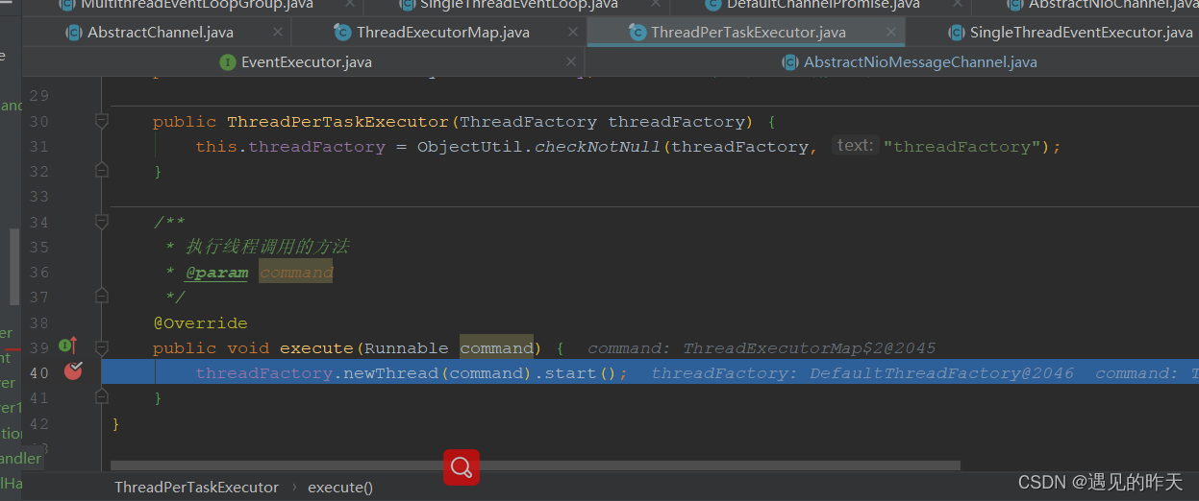Click command in the Javadoc comment
Viewport: 1199px width, 501px height.
pyautogui.click(x=296, y=273)
